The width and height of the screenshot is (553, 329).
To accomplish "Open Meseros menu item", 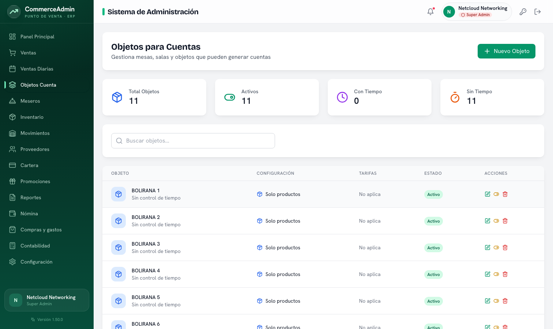I will [47, 101].
